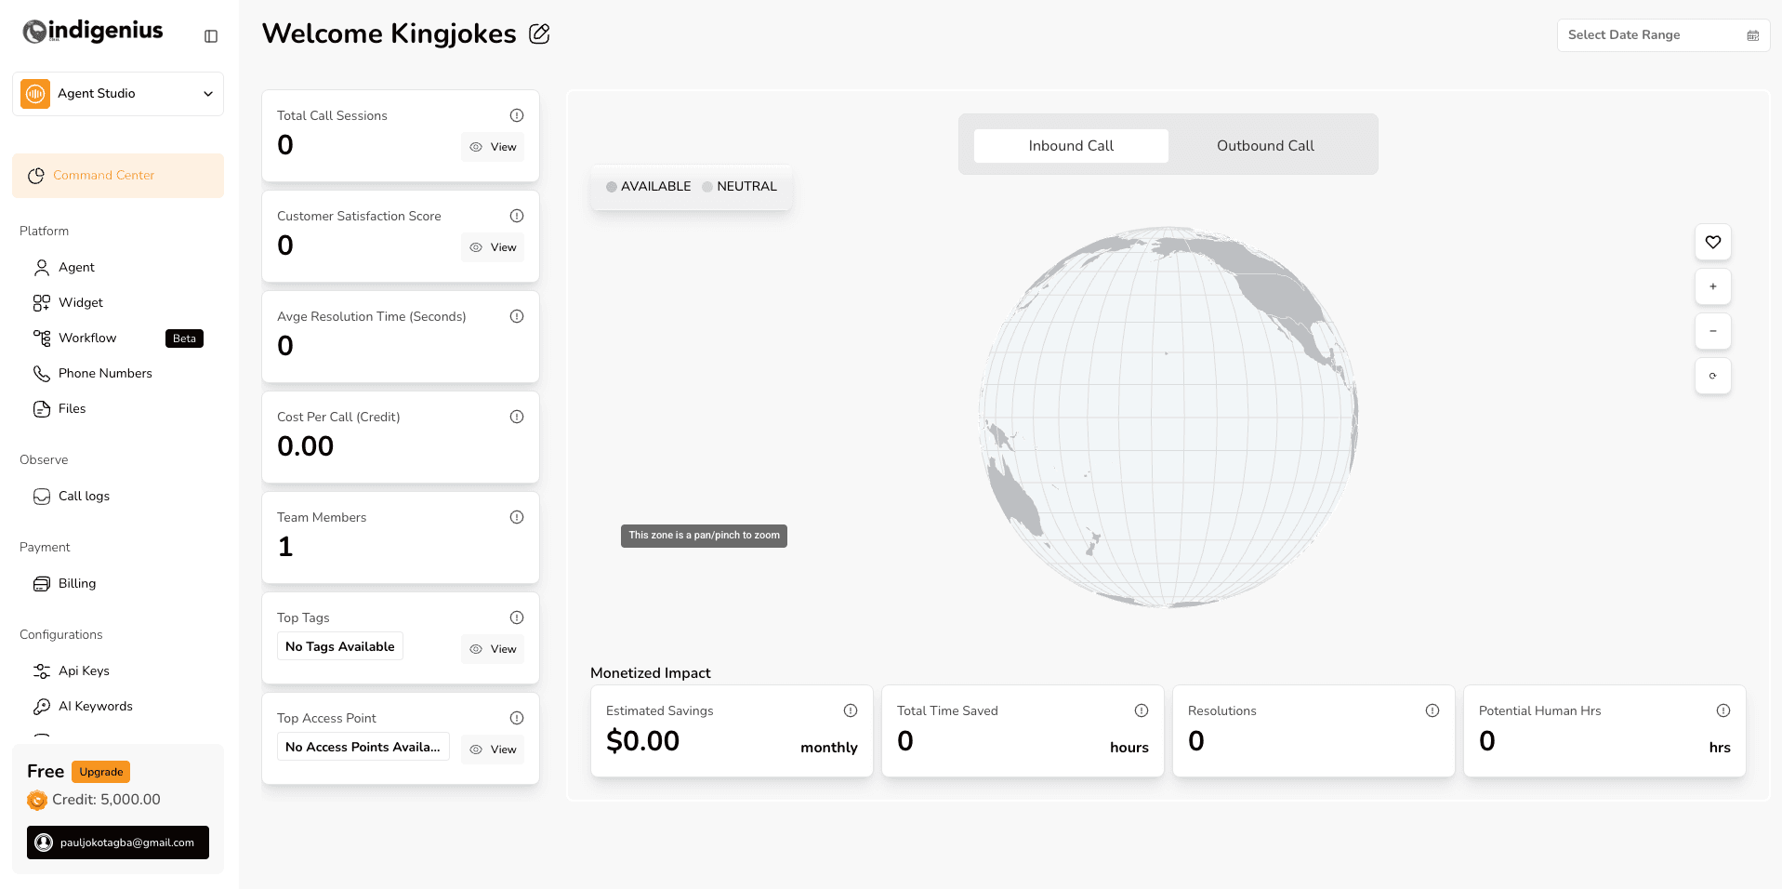Switch to the Inbound Call tab
The image size is (1782, 889).
(1071, 146)
